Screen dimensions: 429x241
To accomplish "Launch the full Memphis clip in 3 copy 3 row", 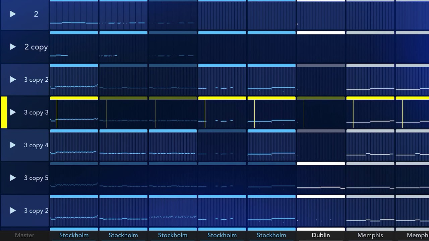I will (x=370, y=112).
